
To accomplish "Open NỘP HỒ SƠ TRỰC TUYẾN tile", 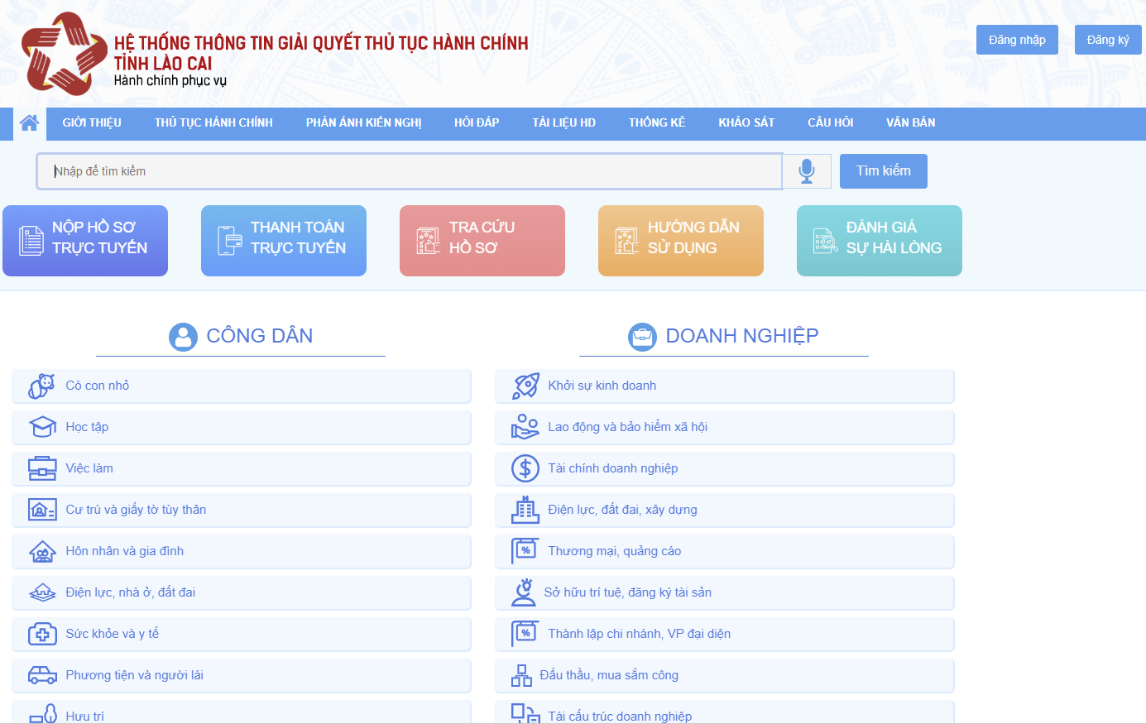I will pos(85,241).
